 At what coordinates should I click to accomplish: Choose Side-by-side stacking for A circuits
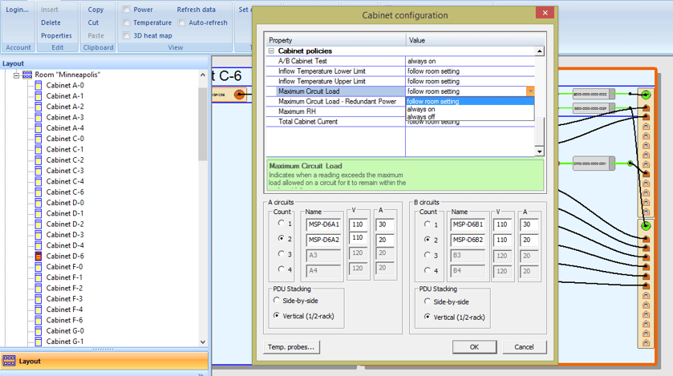(277, 300)
